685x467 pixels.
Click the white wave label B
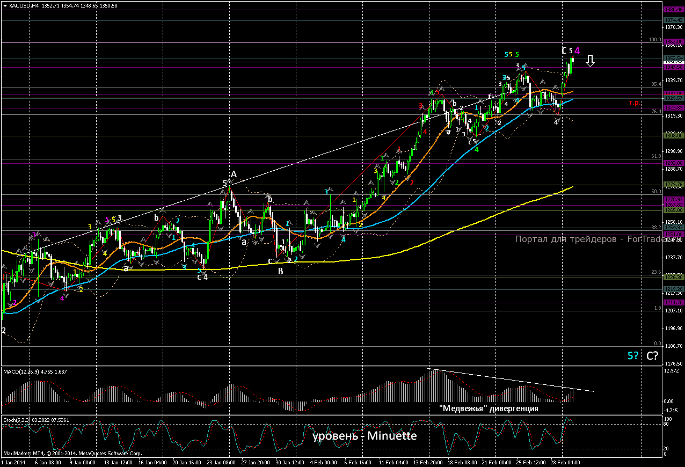pyautogui.click(x=280, y=271)
